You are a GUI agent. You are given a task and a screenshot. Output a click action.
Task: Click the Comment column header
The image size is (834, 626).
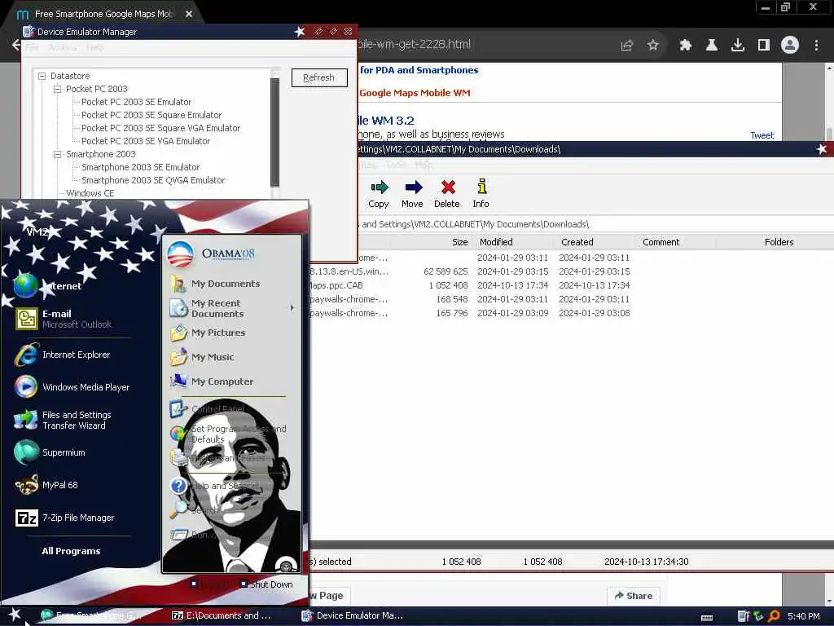click(675, 242)
